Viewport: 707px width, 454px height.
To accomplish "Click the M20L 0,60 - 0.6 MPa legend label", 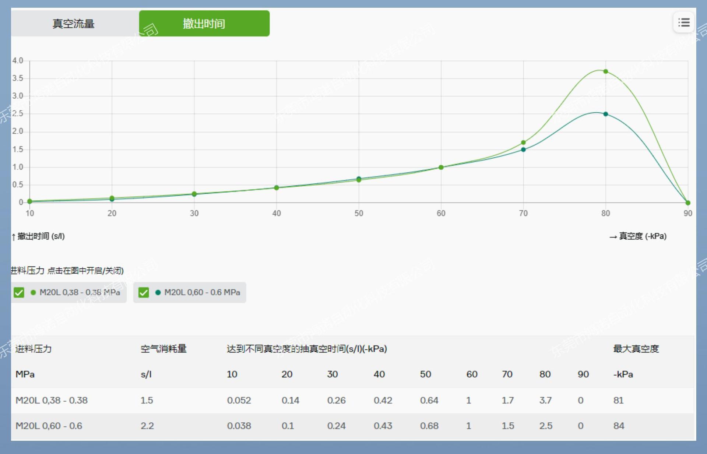I will [202, 292].
